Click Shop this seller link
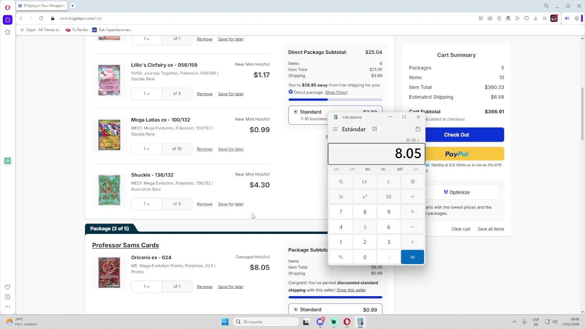Screen dimensions: 585x329 click(351, 290)
